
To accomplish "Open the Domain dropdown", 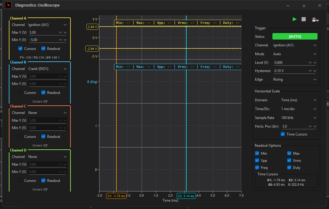I will pos(299,100).
